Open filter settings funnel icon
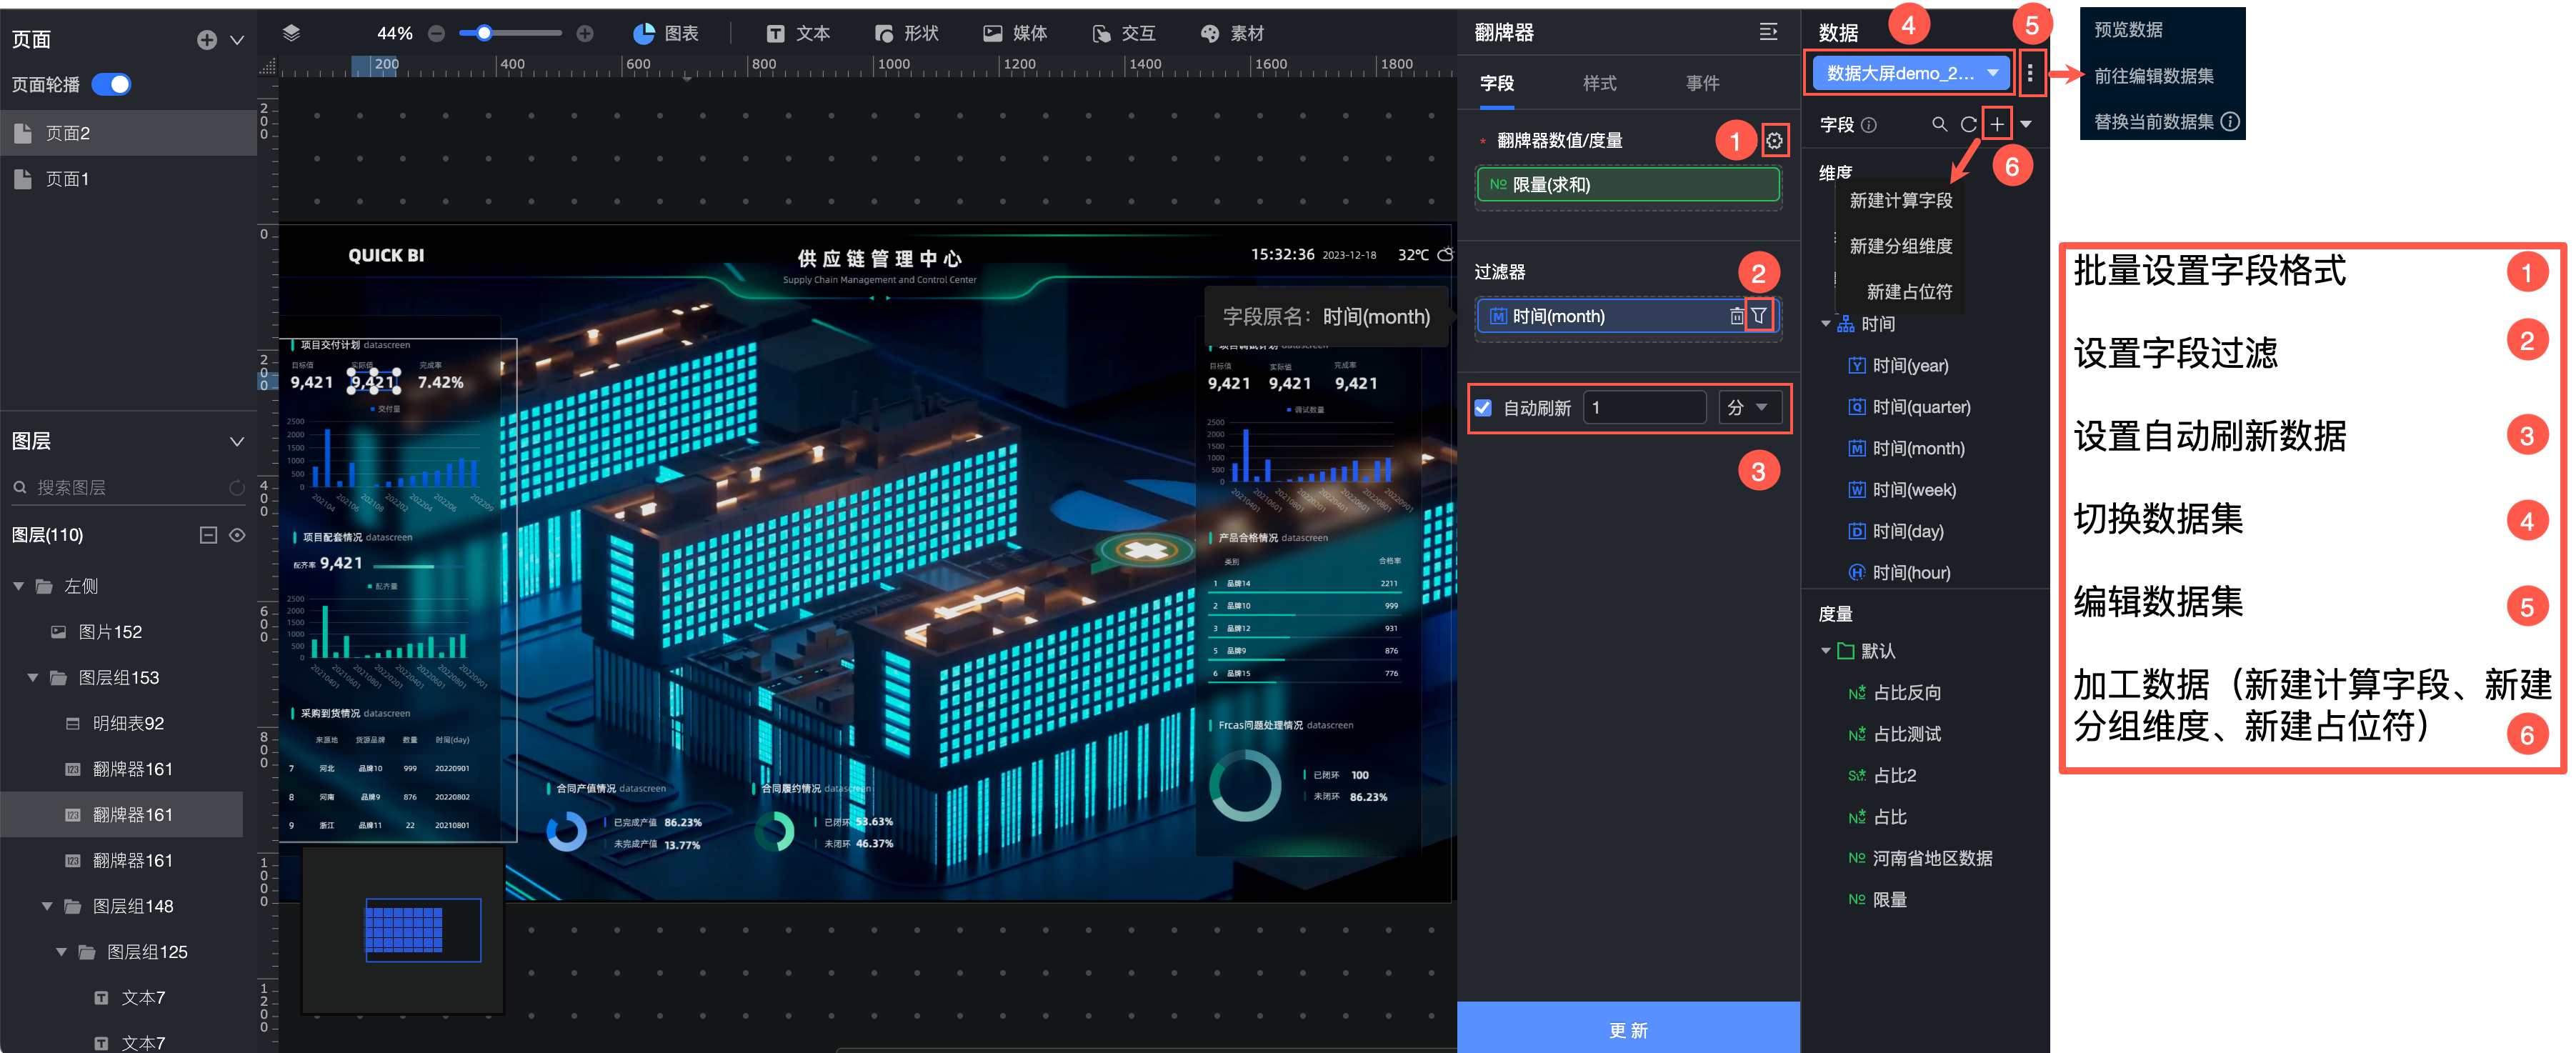2576x1053 pixels. 1759,316
